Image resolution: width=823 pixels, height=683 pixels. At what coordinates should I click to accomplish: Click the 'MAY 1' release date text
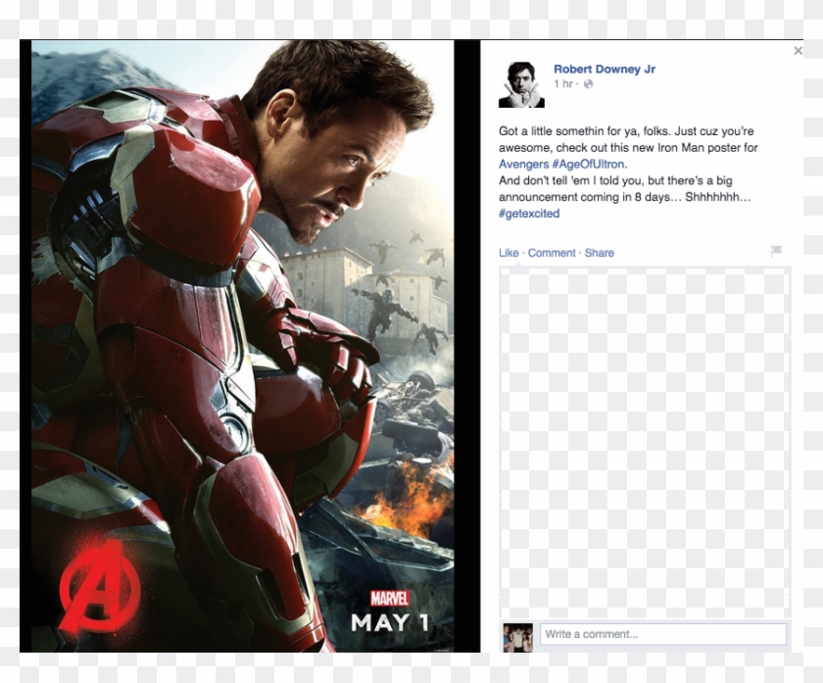390,622
